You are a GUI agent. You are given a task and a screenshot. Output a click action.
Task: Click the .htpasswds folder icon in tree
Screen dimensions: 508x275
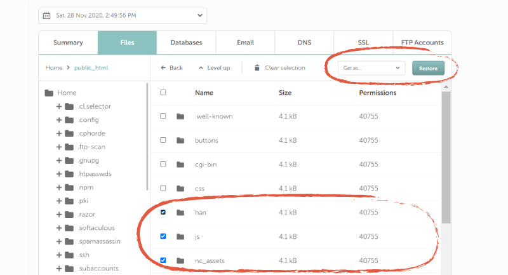tap(69, 174)
